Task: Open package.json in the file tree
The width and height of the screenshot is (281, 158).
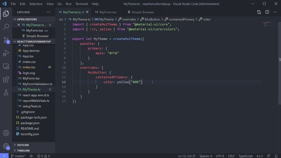Action: [30, 123]
